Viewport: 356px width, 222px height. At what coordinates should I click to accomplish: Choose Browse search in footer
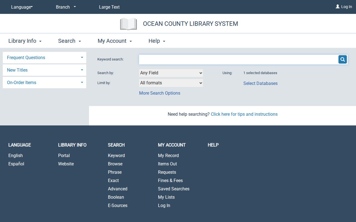[x=115, y=164]
